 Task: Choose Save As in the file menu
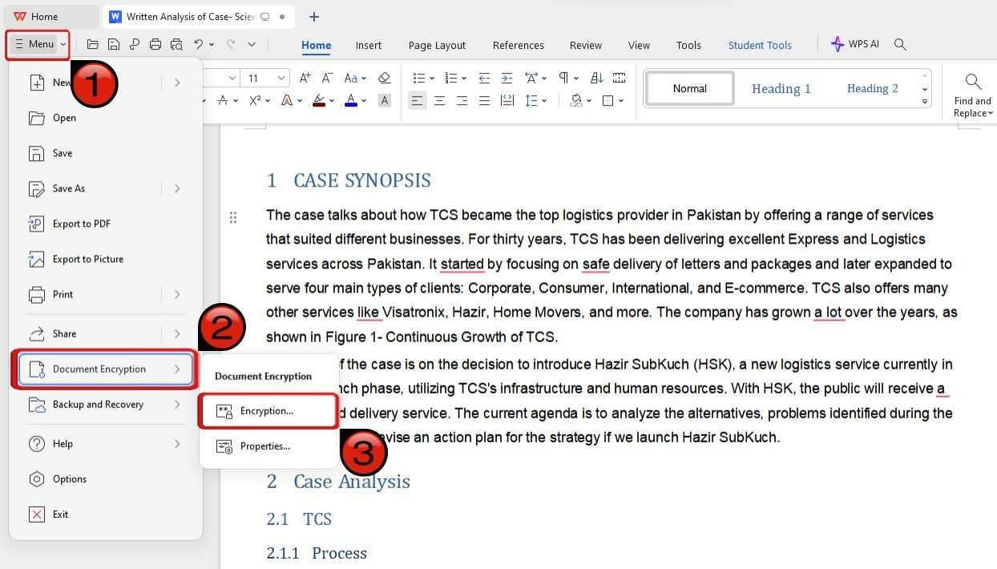pos(105,188)
